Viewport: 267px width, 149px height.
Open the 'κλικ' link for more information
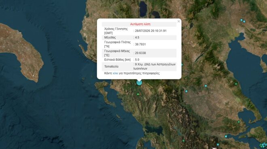click(115, 73)
